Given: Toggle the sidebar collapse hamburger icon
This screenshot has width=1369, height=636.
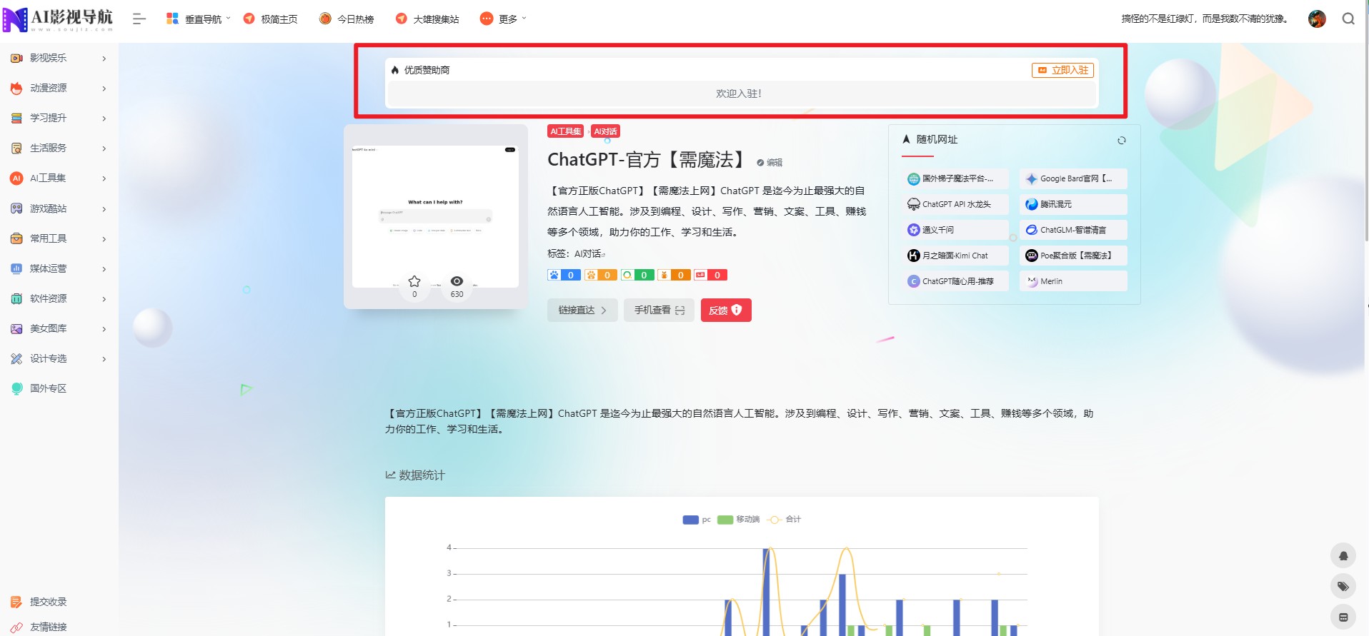Looking at the screenshot, I should coord(139,19).
